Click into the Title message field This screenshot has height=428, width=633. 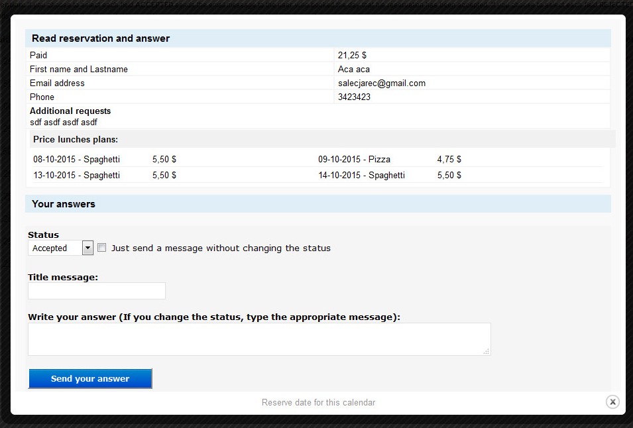97,291
